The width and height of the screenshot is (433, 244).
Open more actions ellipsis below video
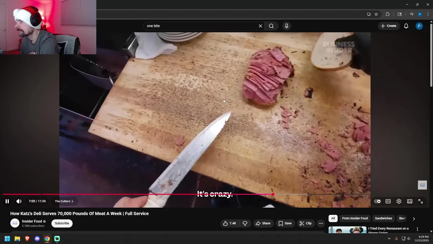[321, 223]
